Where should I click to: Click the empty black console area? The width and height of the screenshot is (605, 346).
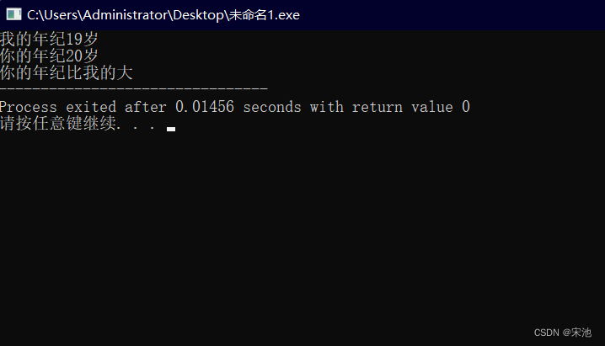[x=302, y=232]
